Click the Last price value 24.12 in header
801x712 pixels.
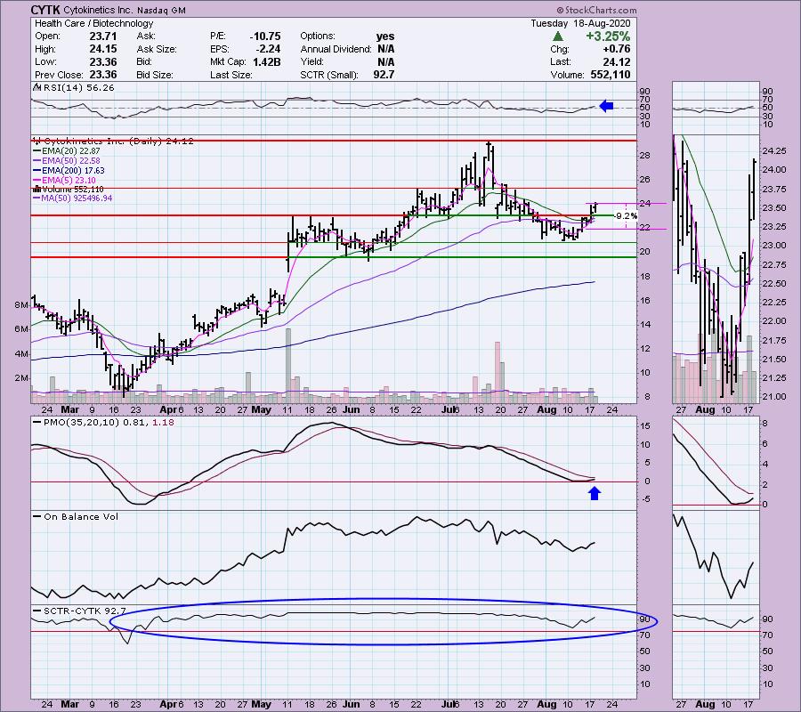pyautogui.click(x=617, y=61)
